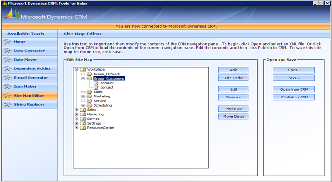This screenshot has height=182, width=332.
Task: Click the tools icon beside String Replacer
Action: click(7, 104)
